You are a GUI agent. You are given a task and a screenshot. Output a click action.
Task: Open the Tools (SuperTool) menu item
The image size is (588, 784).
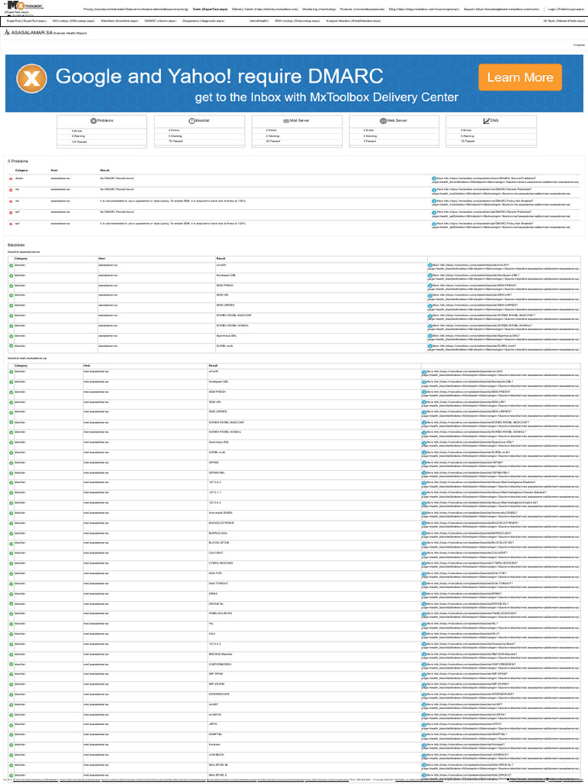[x=210, y=9]
